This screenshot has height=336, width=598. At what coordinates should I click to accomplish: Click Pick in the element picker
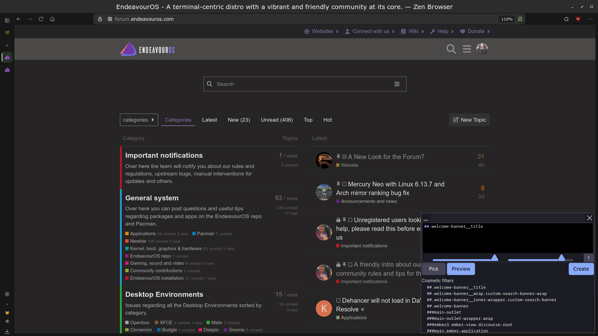(x=434, y=269)
